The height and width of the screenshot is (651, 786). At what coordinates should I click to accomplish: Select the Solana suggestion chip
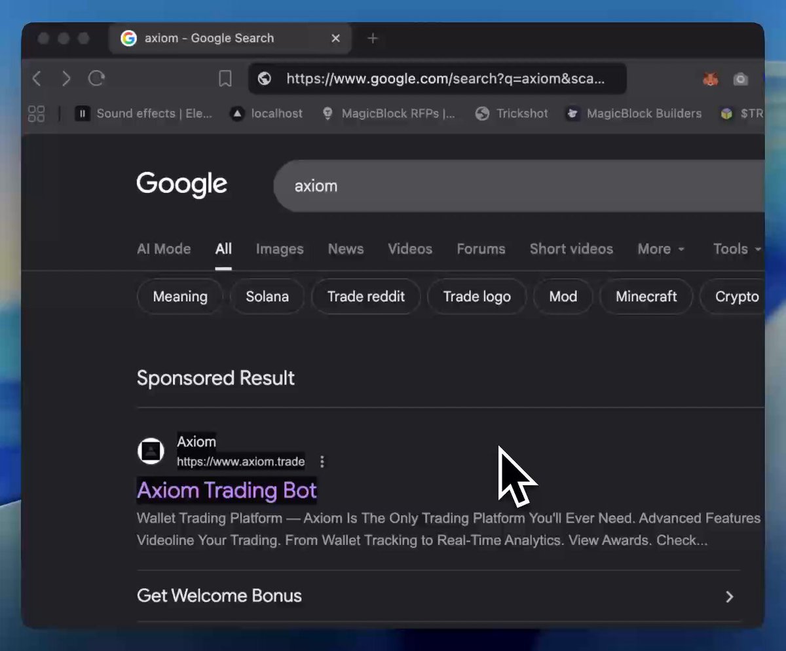(x=267, y=297)
